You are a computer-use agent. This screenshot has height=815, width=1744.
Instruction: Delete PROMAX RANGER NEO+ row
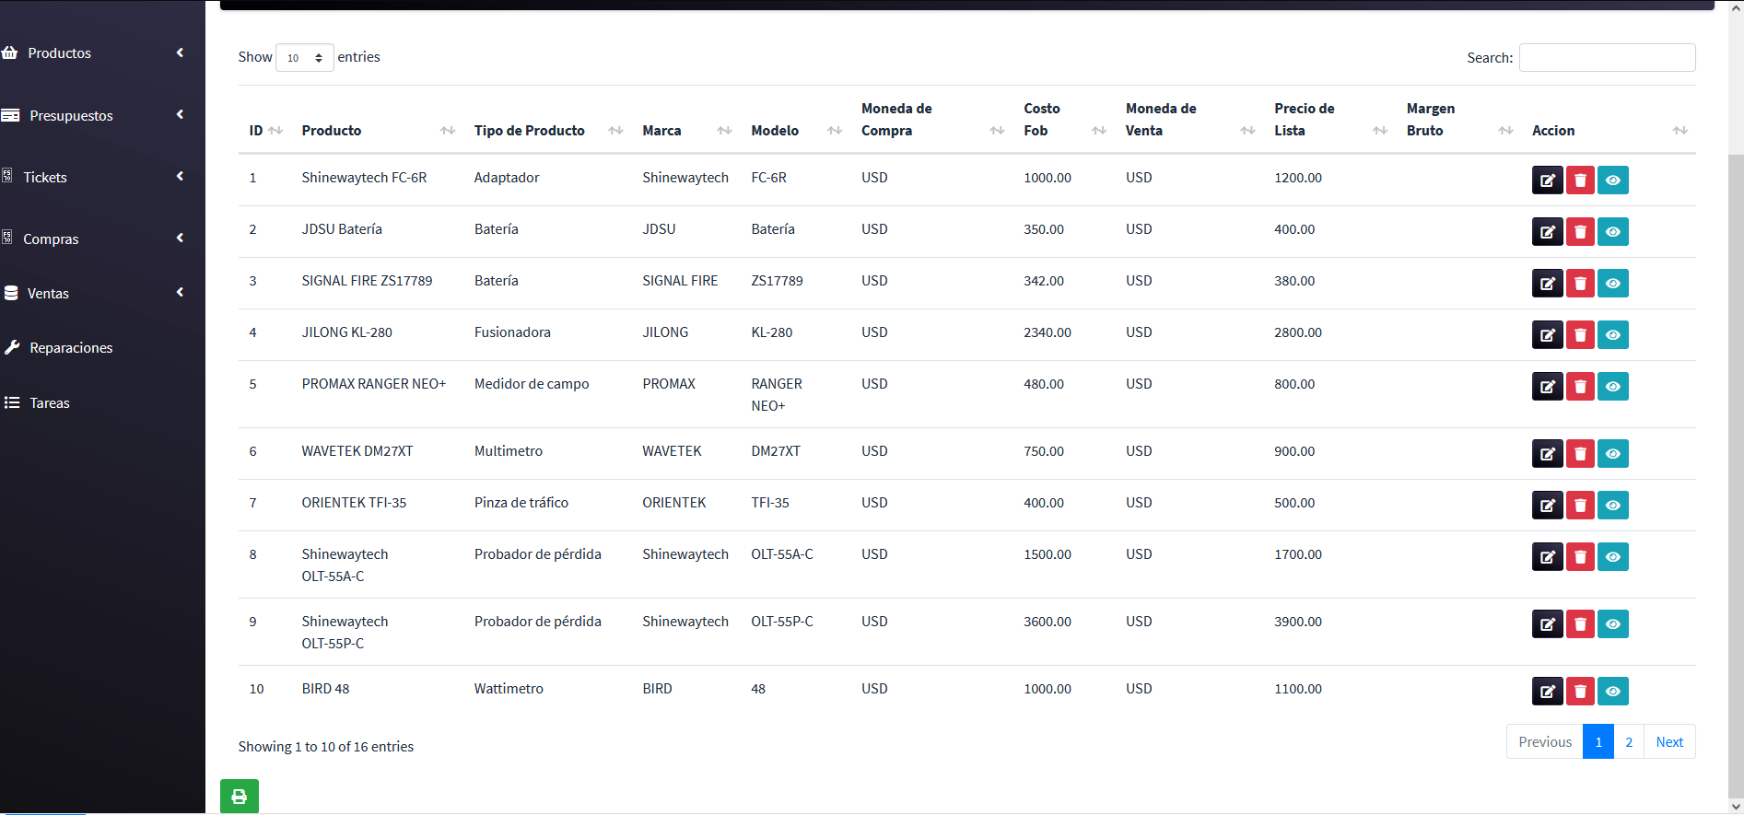coord(1580,387)
